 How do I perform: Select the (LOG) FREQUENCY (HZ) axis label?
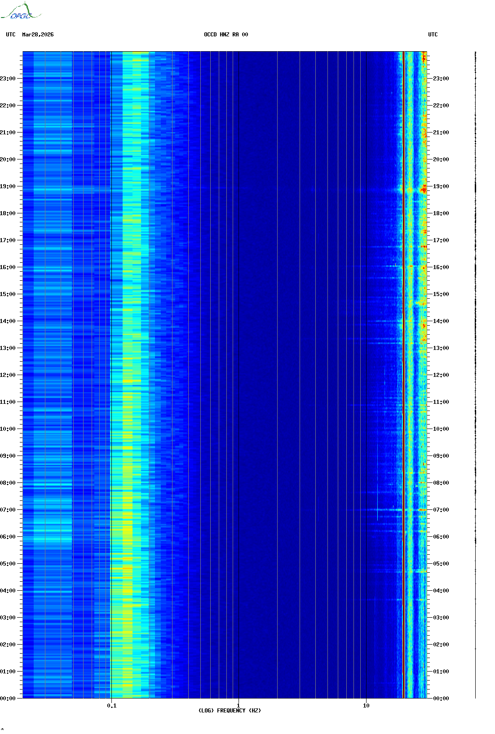point(230,711)
